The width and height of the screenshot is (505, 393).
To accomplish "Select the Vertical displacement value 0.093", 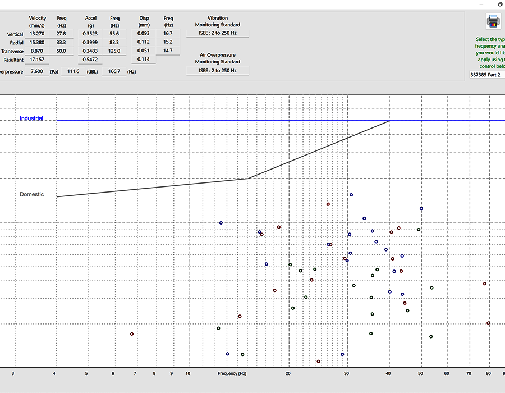I will [x=144, y=33].
